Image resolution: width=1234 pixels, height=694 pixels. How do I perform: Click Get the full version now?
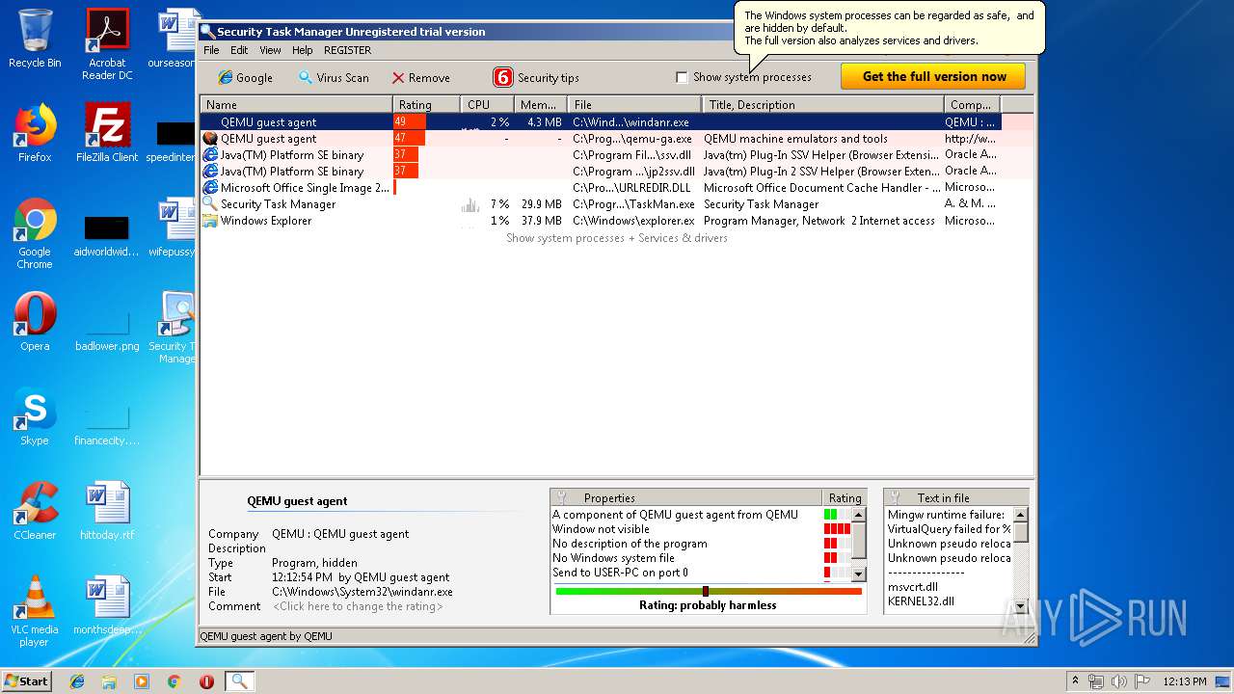933,76
